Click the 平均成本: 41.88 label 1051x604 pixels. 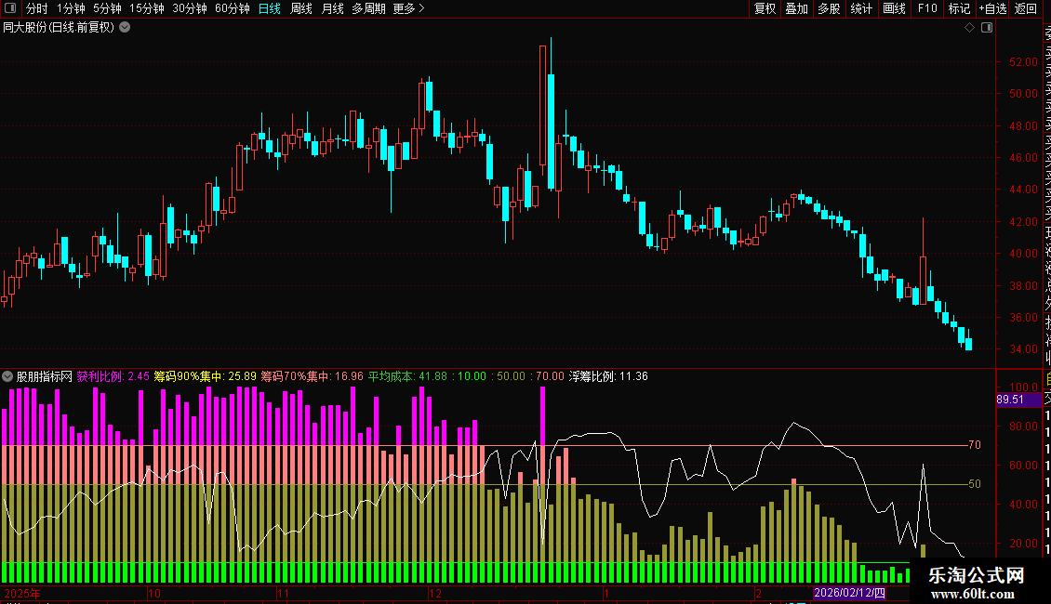pos(407,376)
